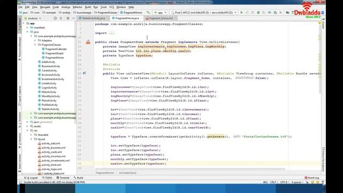Select MonthlyActivity in project tree
Screen dimensions: 343x193
click(50, 96)
